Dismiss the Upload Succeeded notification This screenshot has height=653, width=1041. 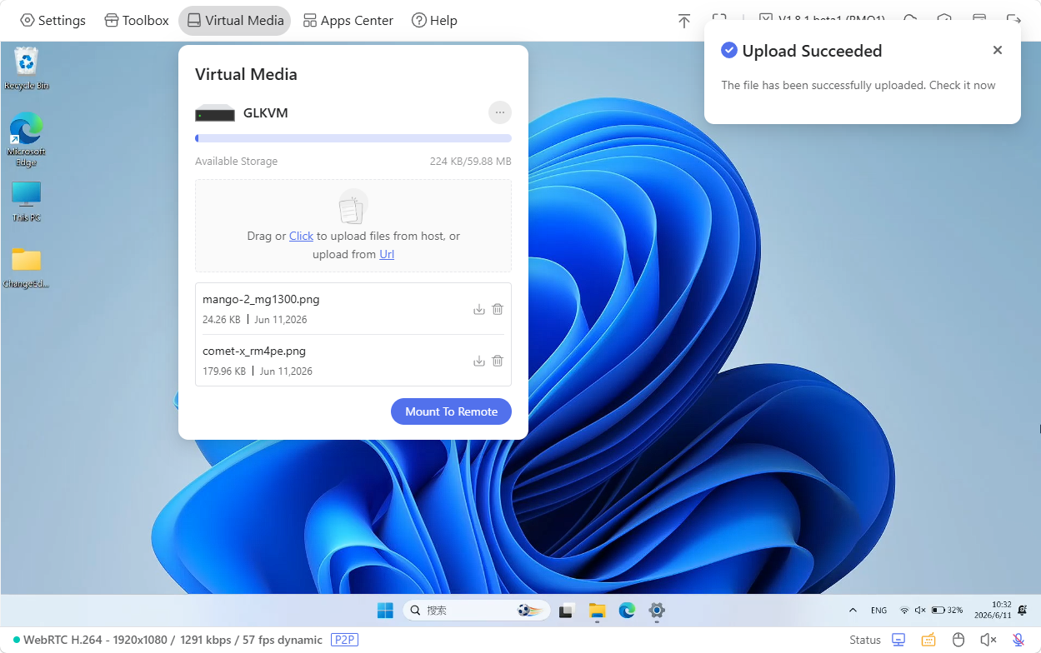tap(998, 50)
